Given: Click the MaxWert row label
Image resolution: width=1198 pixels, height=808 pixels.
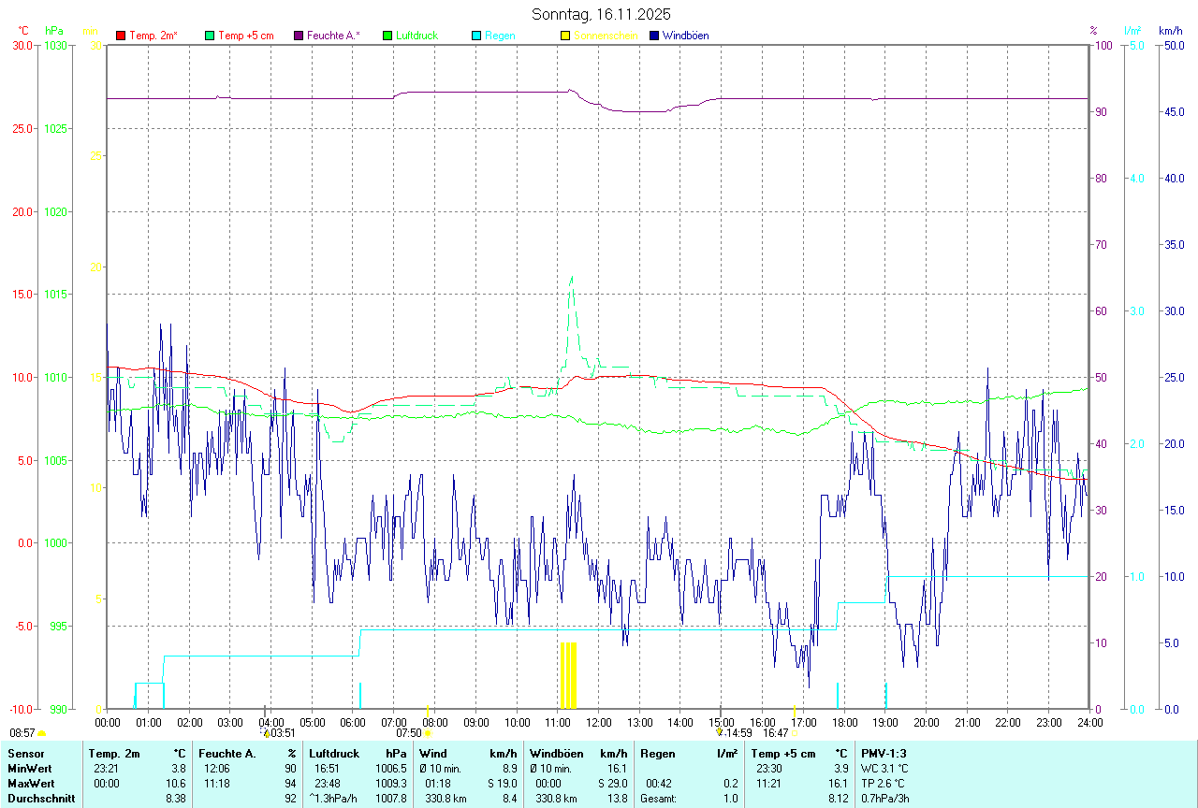Looking at the screenshot, I should pyautogui.click(x=33, y=784).
